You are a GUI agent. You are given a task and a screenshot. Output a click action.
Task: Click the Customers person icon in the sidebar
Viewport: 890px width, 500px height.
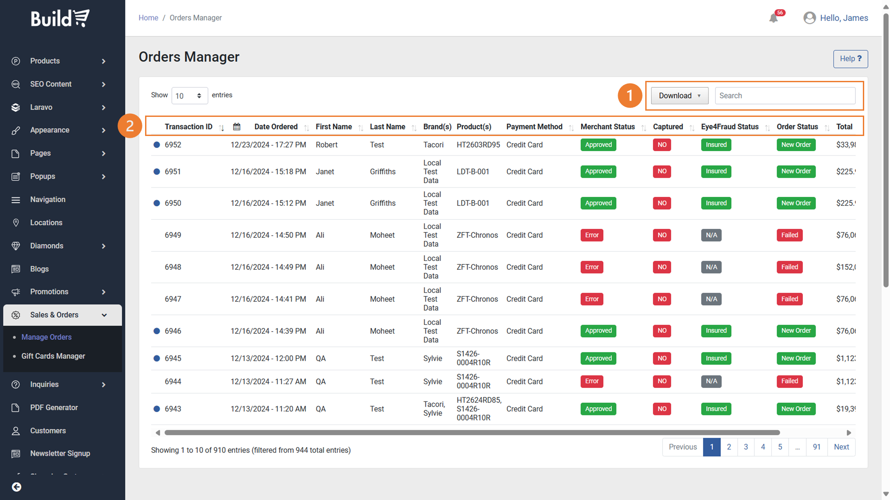[16, 431]
